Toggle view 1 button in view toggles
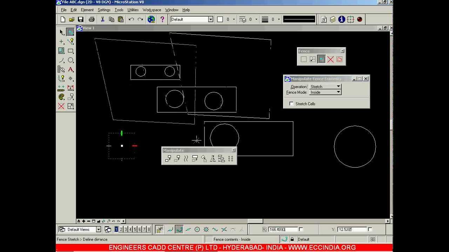 coord(116,229)
